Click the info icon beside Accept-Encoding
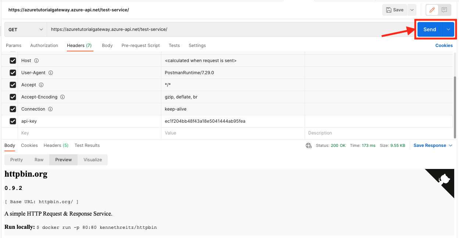The height and width of the screenshot is (238, 459). (x=62, y=97)
